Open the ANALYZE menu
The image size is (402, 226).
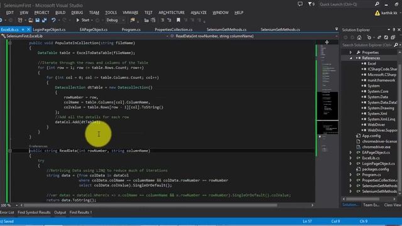(x=198, y=13)
